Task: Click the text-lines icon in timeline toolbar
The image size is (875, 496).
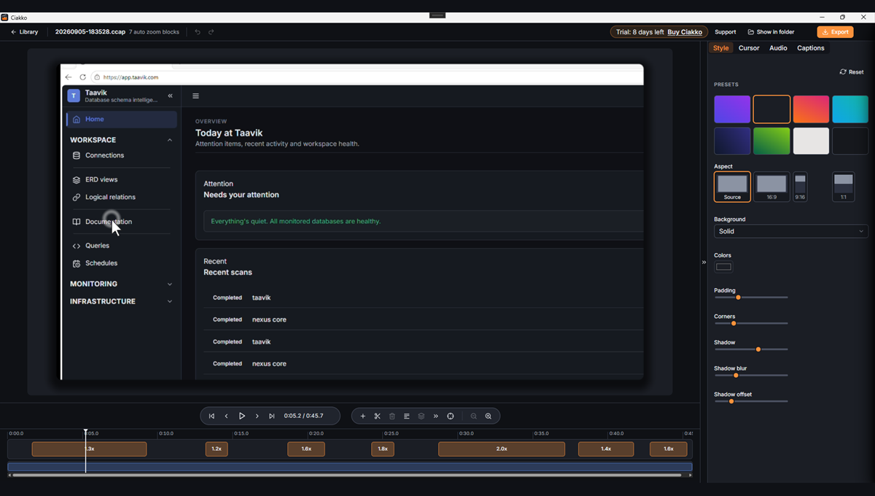Action: pyautogui.click(x=407, y=416)
